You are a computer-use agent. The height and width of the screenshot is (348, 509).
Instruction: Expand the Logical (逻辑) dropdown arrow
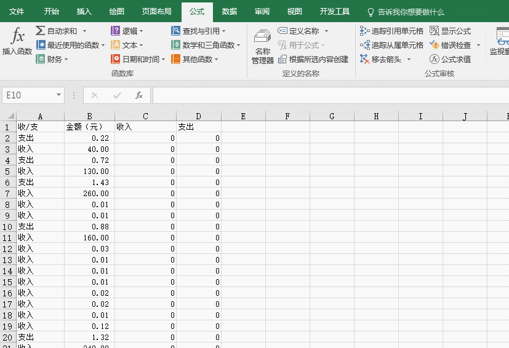[x=141, y=31]
